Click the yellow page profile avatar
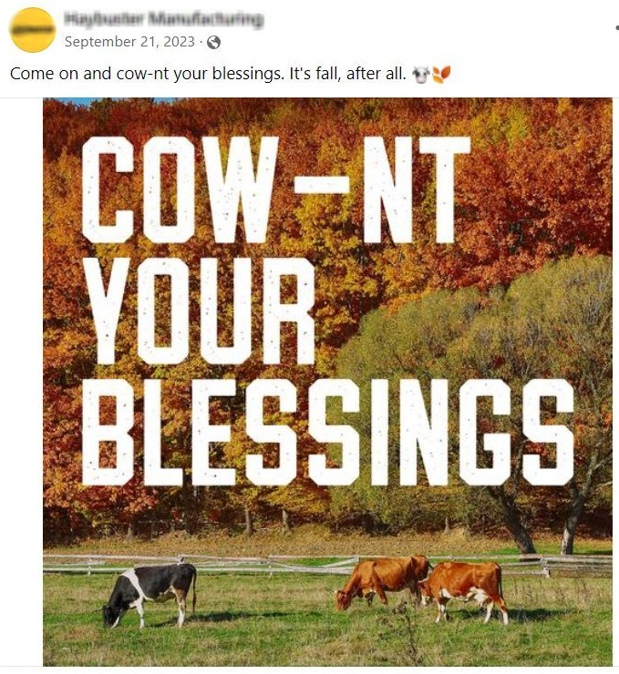Image resolution: width=619 pixels, height=674 pixels. coord(33,30)
